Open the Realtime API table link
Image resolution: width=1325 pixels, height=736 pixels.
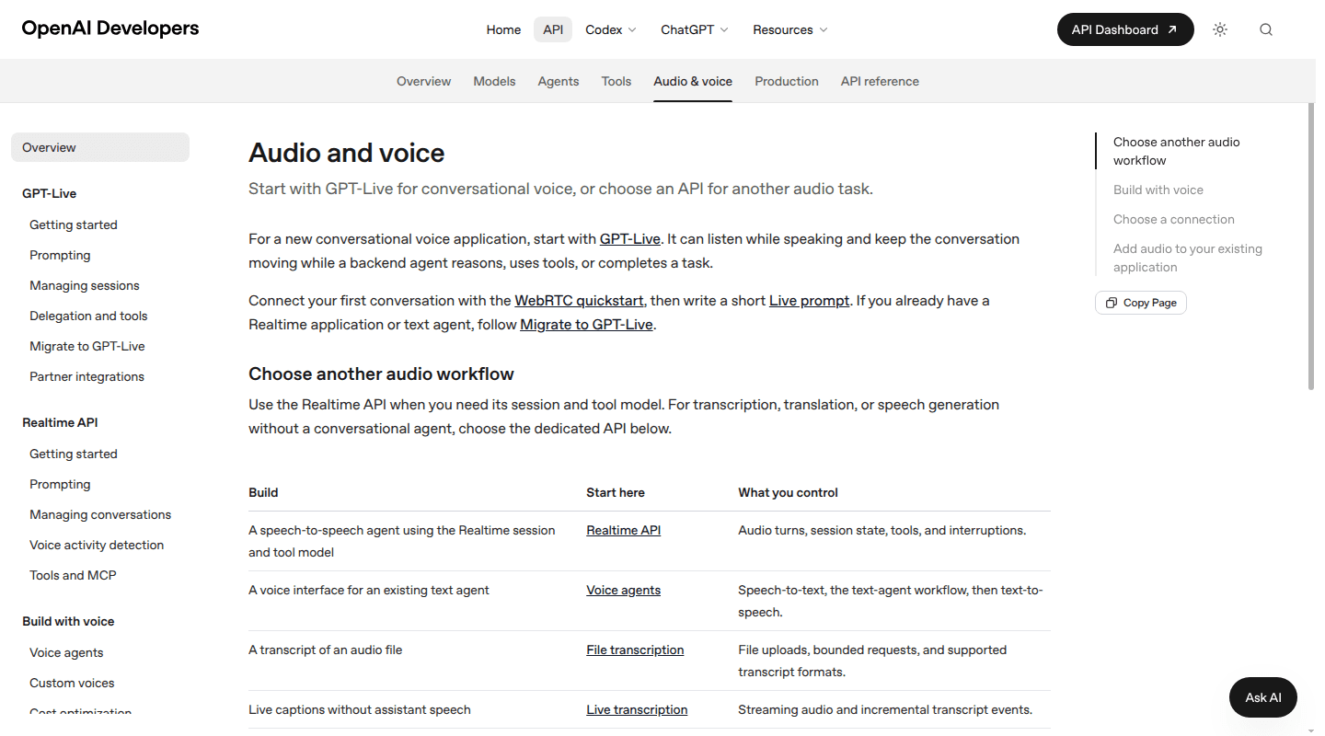624,530
